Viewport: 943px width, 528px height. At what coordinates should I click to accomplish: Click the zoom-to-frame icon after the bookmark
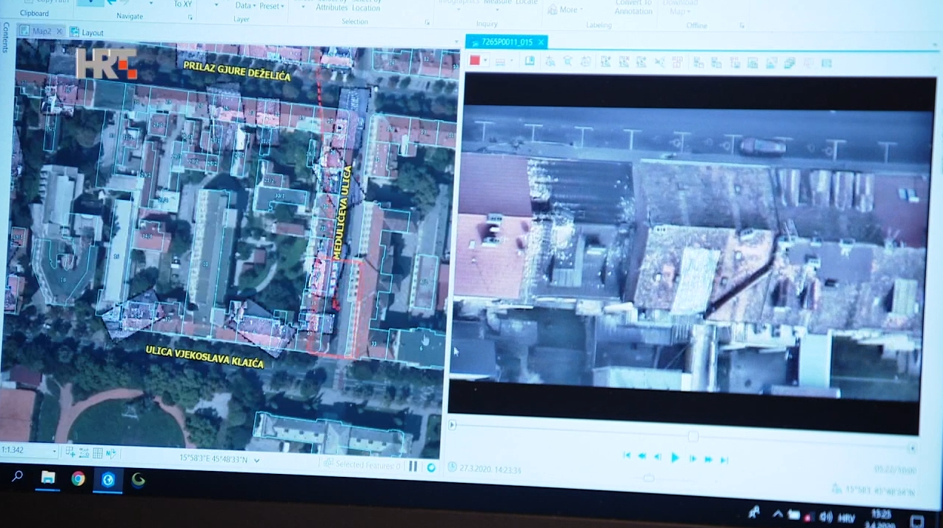(x=550, y=61)
